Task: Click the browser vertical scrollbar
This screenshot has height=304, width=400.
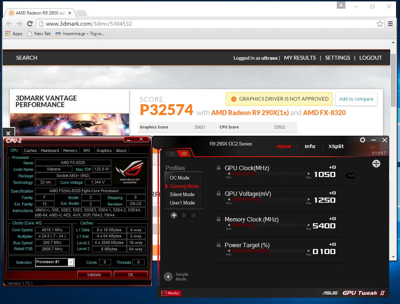Action: (393, 80)
